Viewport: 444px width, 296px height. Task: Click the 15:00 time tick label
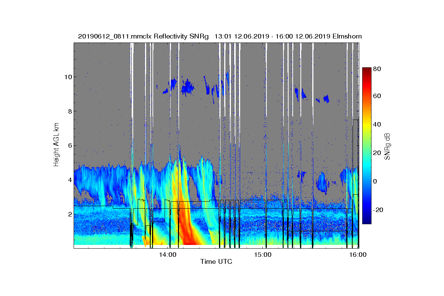[263, 255]
